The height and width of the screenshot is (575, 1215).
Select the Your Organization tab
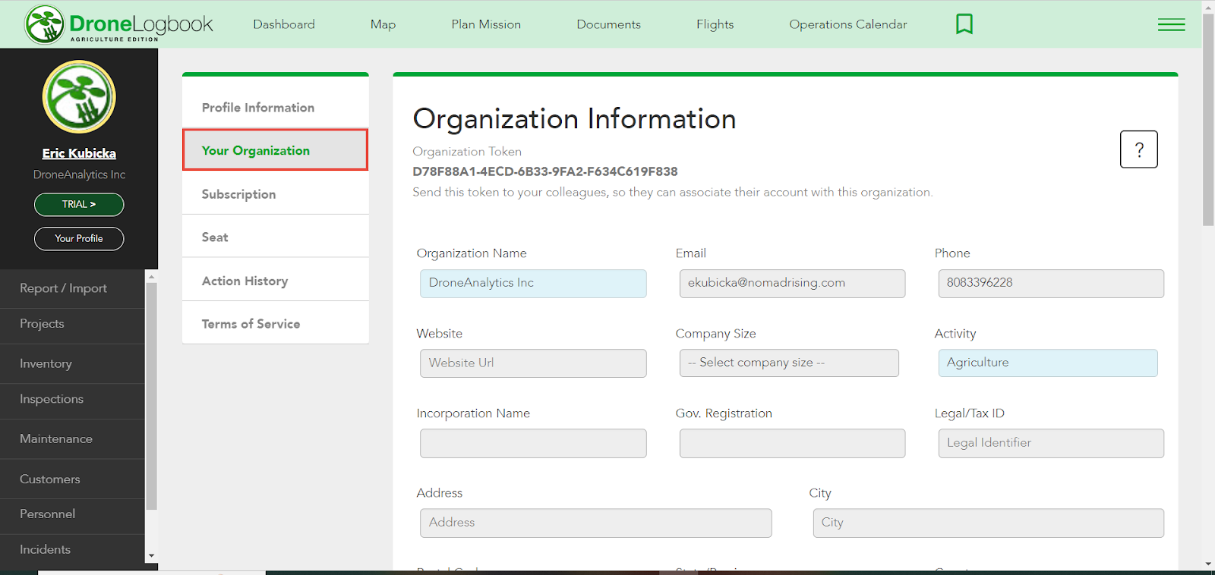click(276, 150)
